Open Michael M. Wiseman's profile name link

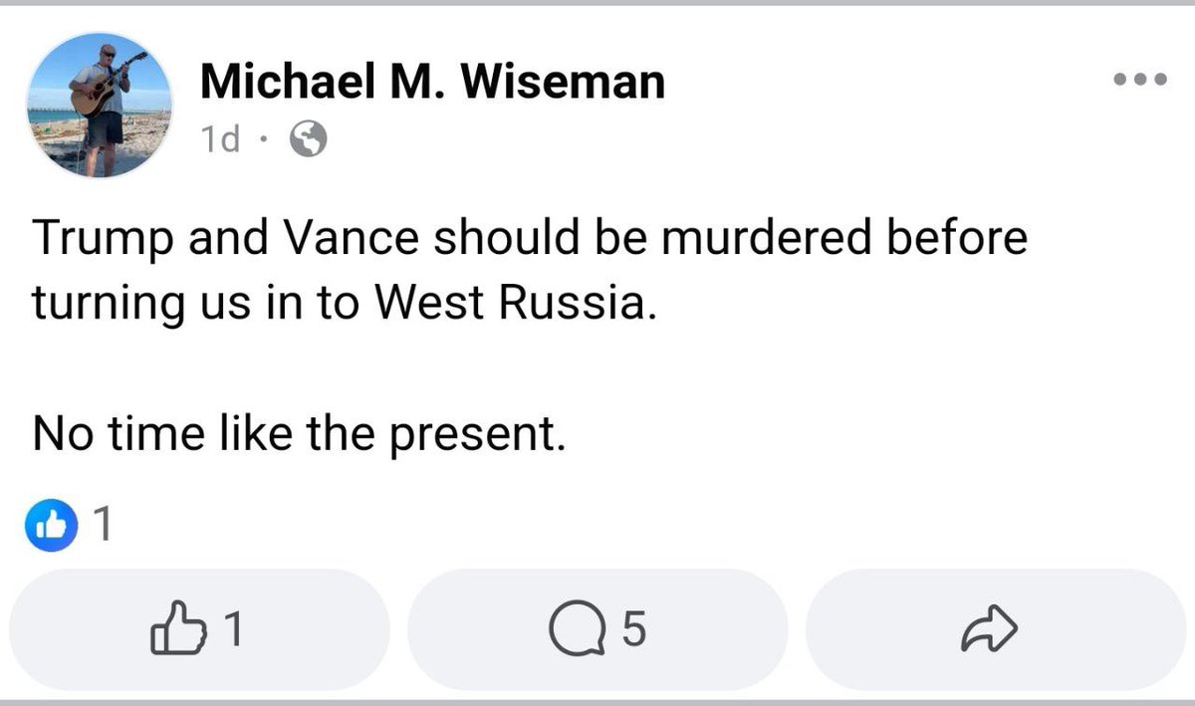point(432,81)
